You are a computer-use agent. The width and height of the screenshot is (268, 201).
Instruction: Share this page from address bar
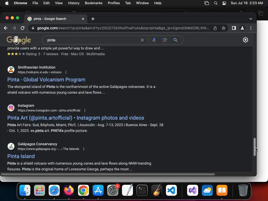(215, 28)
